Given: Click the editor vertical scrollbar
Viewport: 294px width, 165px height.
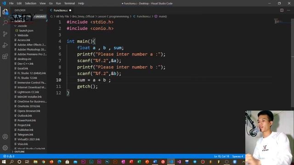Looking at the screenshot, I should point(292,63).
